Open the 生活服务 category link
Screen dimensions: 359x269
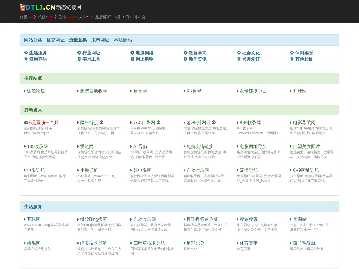38,53
